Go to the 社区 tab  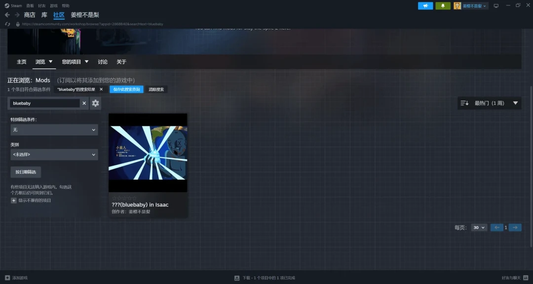59,15
